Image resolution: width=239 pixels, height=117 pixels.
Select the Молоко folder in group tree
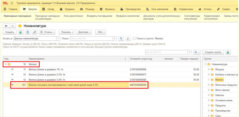pyautogui.click(x=219, y=80)
